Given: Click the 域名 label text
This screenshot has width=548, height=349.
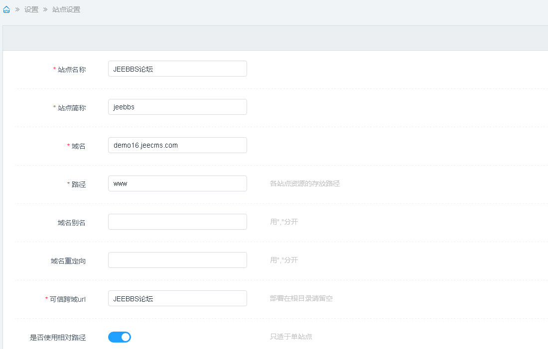Looking at the screenshot, I should [78, 146].
